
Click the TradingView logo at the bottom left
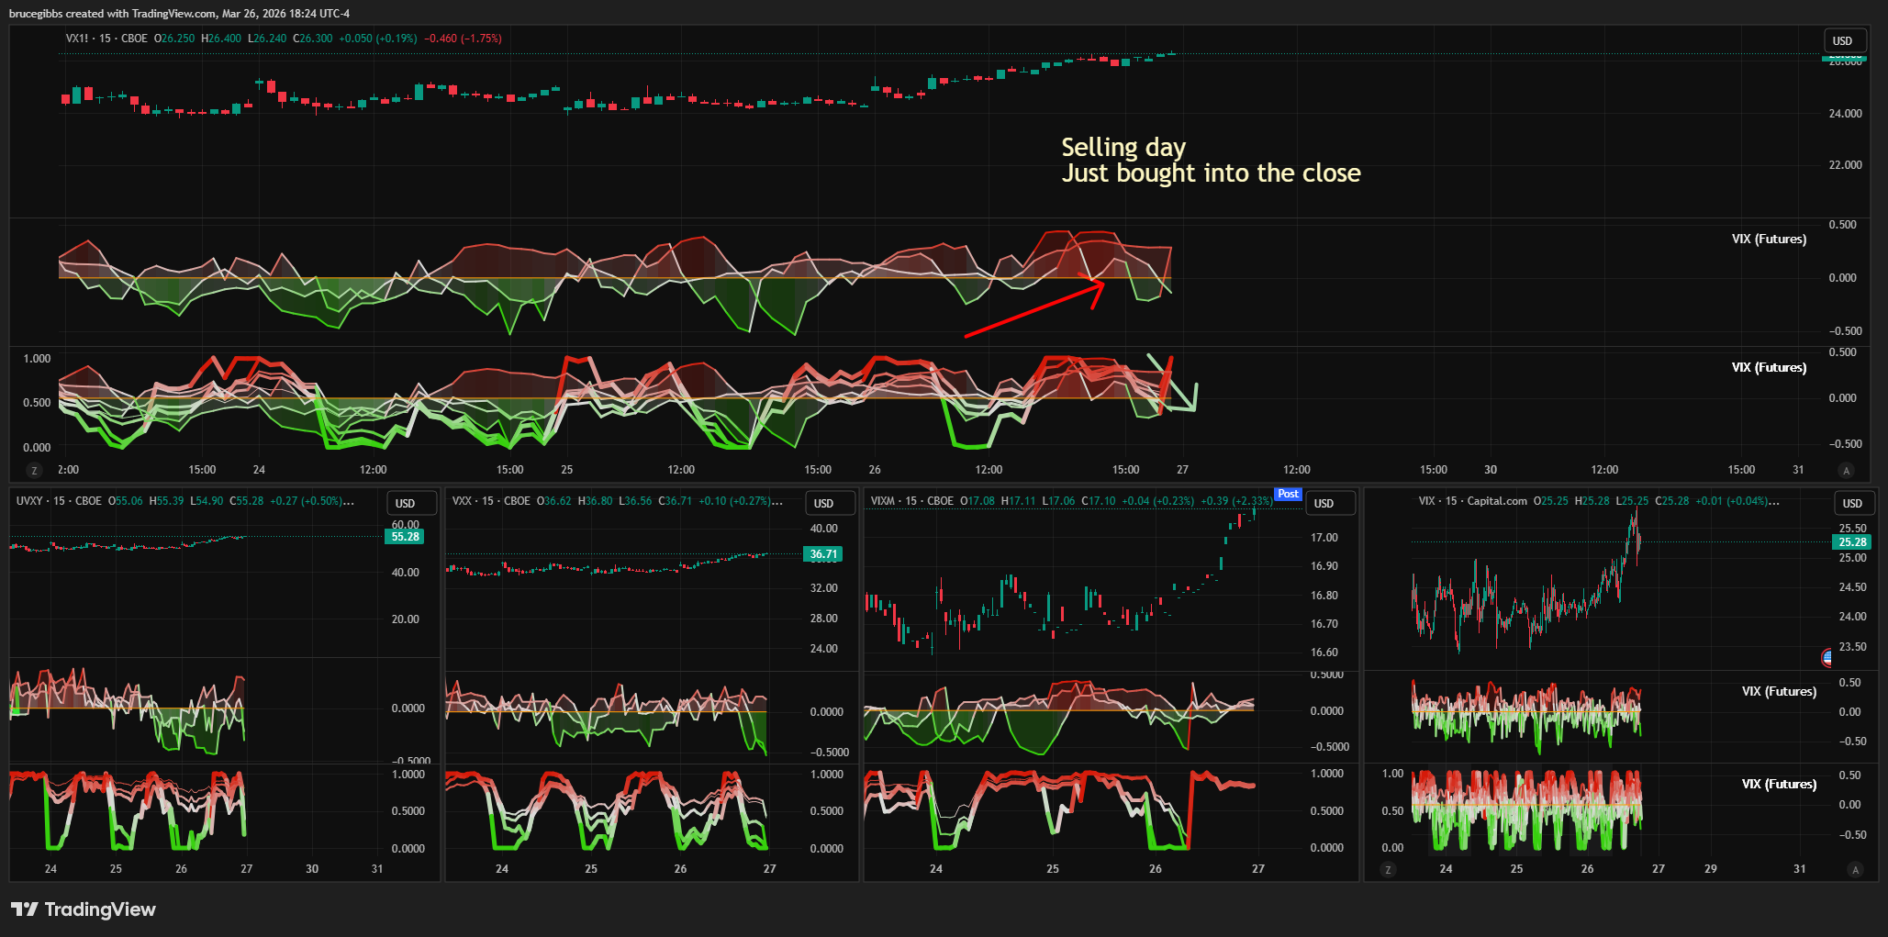tap(83, 909)
